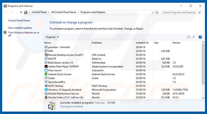Select the youndoo - Uninstall entry name
Image resolution: width=207 pixels, height=114 pixels.
coord(59,47)
